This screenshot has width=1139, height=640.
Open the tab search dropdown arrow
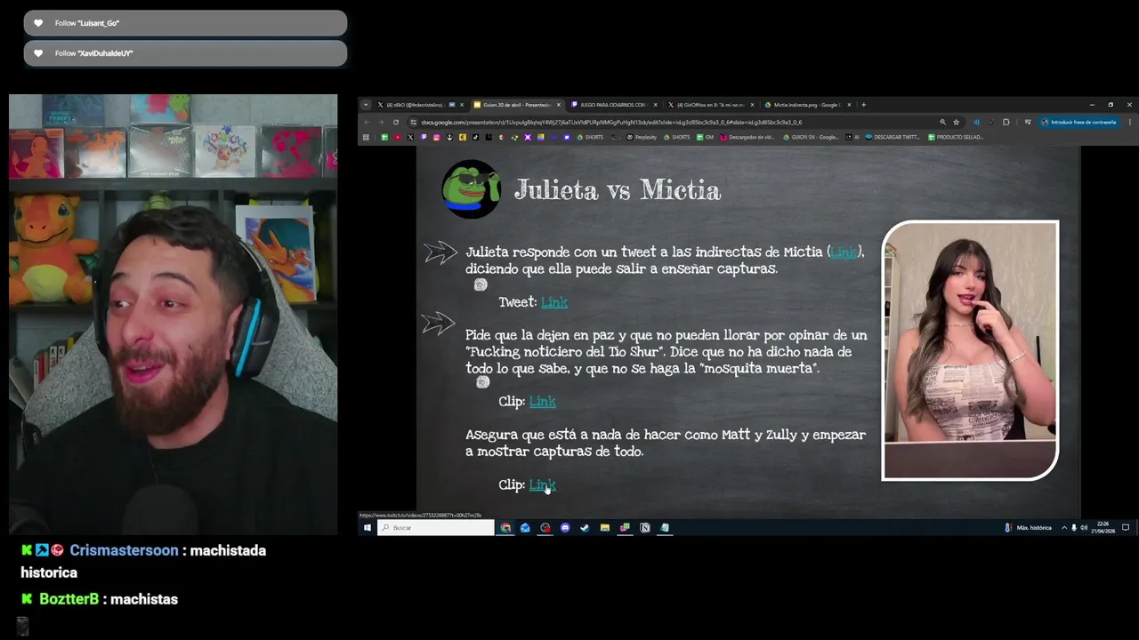[365, 105]
